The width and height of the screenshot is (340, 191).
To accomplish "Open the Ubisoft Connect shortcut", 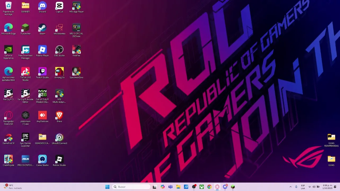I will click(59, 139).
